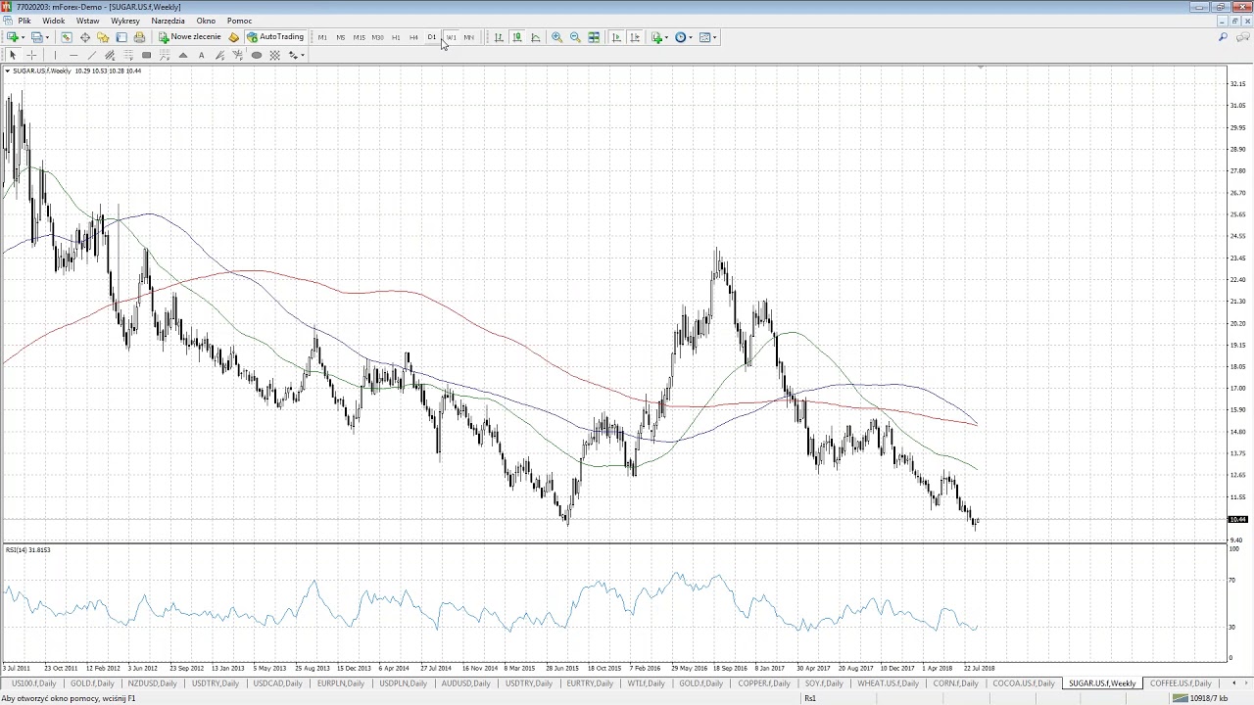Draw a horizontal line tool
Image resolution: width=1254 pixels, height=705 pixels.
point(73,55)
